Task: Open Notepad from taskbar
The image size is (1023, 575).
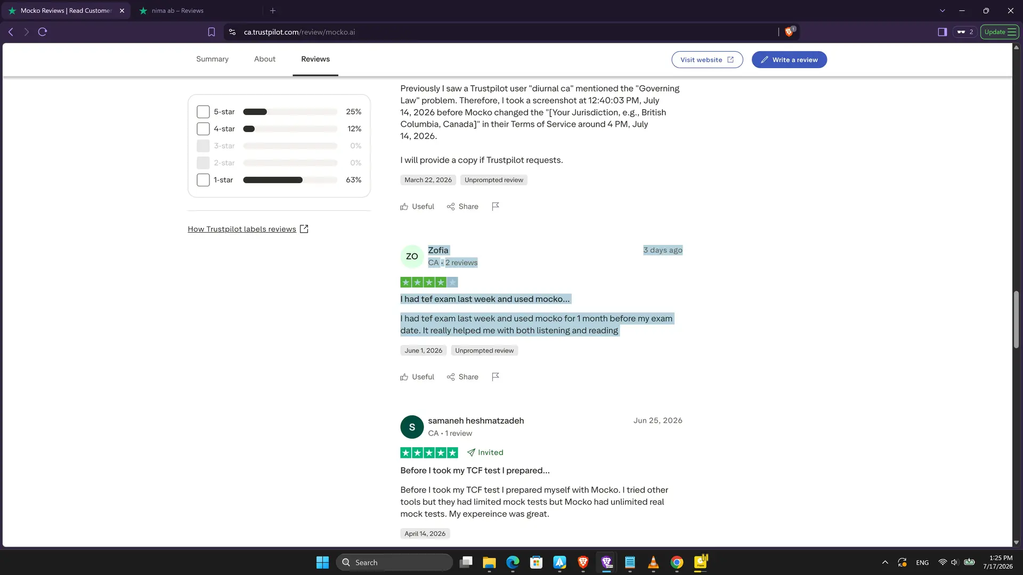Action: tap(630, 562)
